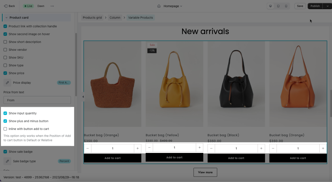Switch to desktop preview icon
332x182 pixels.
tap(270, 6)
